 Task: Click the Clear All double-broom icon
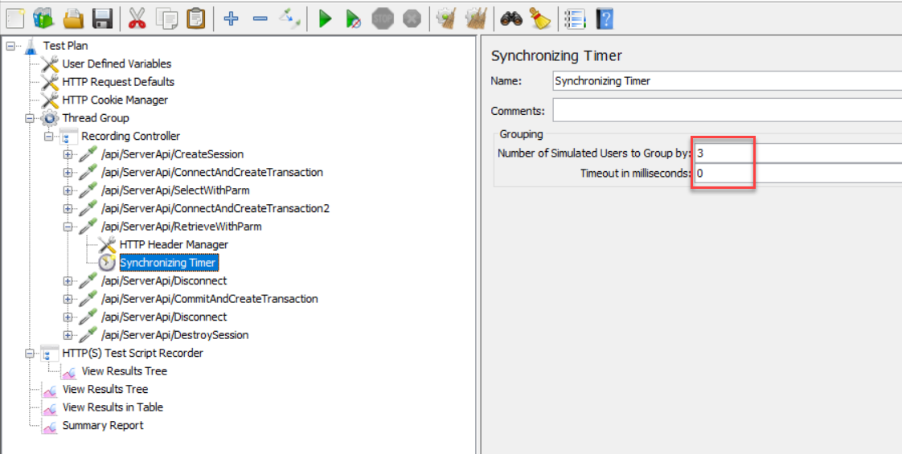tap(475, 18)
